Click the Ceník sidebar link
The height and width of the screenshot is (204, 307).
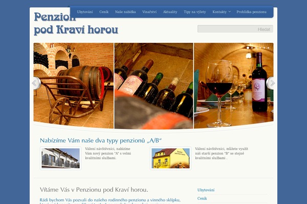click(x=202, y=198)
